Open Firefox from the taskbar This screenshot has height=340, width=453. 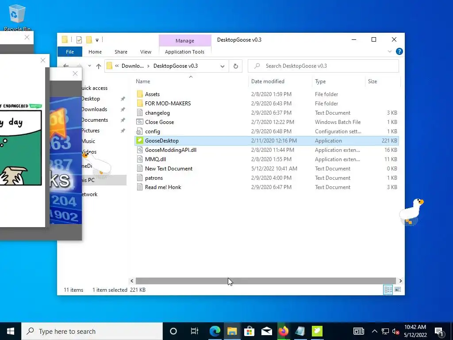[x=284, y=331]
